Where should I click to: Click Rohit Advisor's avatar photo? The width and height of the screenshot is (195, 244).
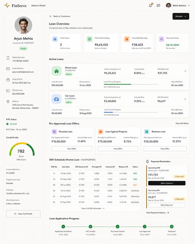168,5
